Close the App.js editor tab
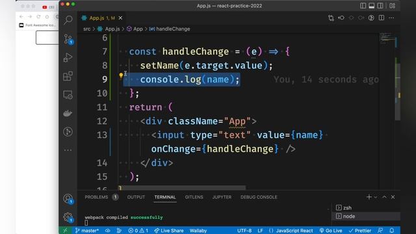The image size is (416, 234). coord(120,18)
